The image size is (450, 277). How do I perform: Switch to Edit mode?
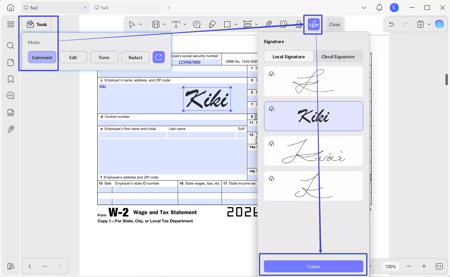(73, 57)
